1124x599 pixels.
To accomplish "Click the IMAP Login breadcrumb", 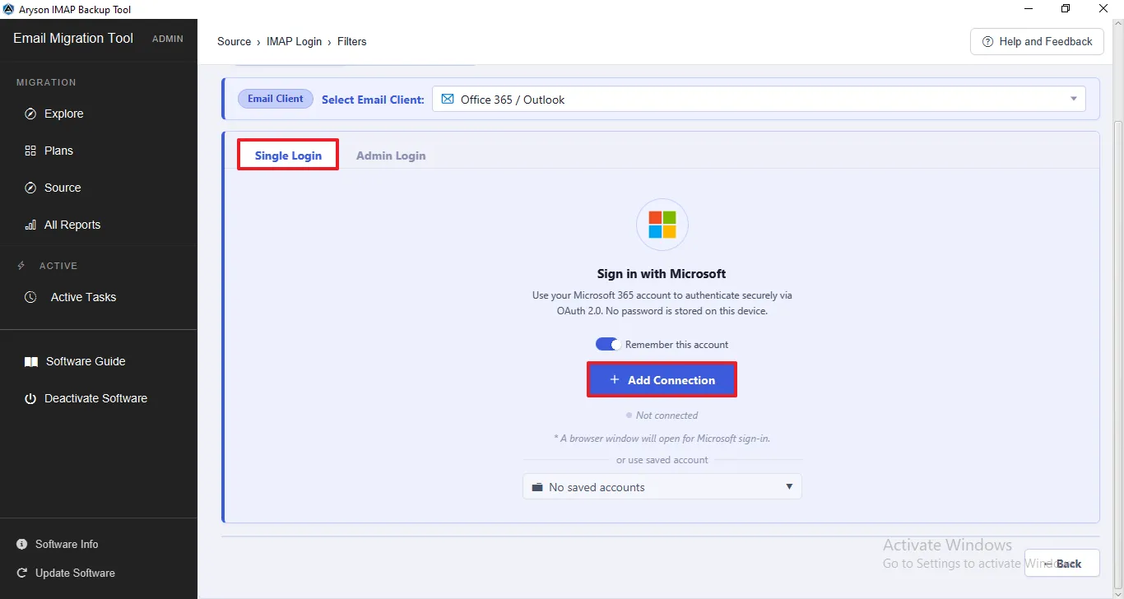I will click(x=294, y=41).
